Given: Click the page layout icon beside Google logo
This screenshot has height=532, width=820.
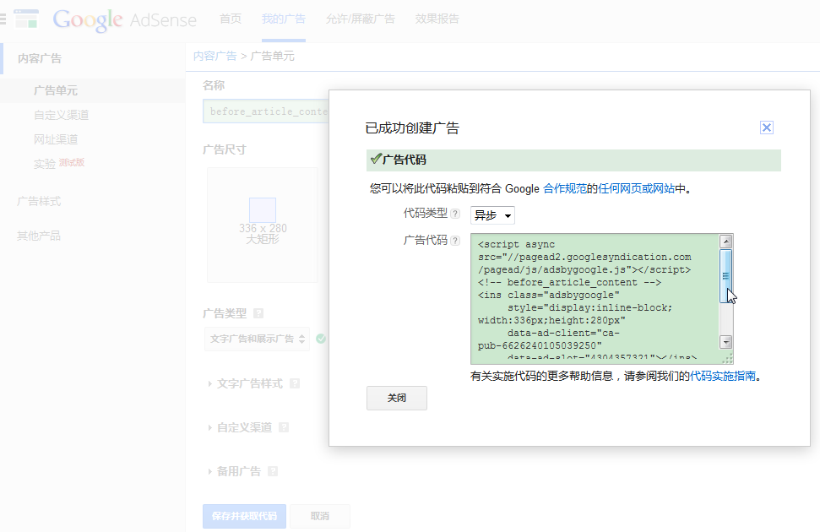Looking at the screenshot, I should [26, 19].
